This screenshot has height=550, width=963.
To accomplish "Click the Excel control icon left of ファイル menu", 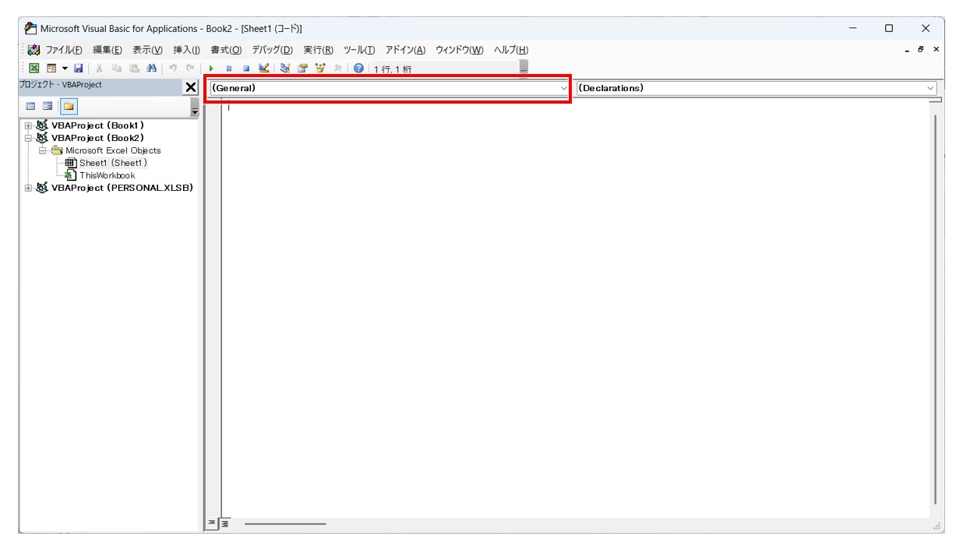I will coord(34,50).
